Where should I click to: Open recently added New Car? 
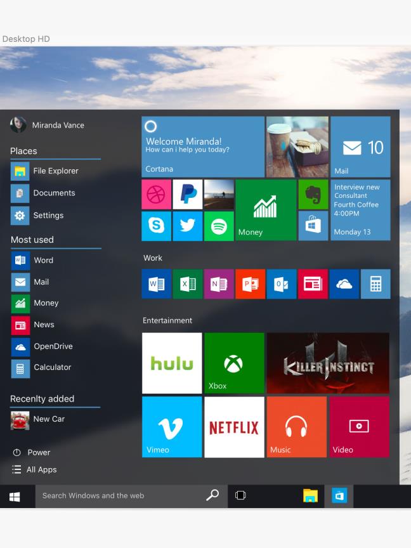(38, 420)
